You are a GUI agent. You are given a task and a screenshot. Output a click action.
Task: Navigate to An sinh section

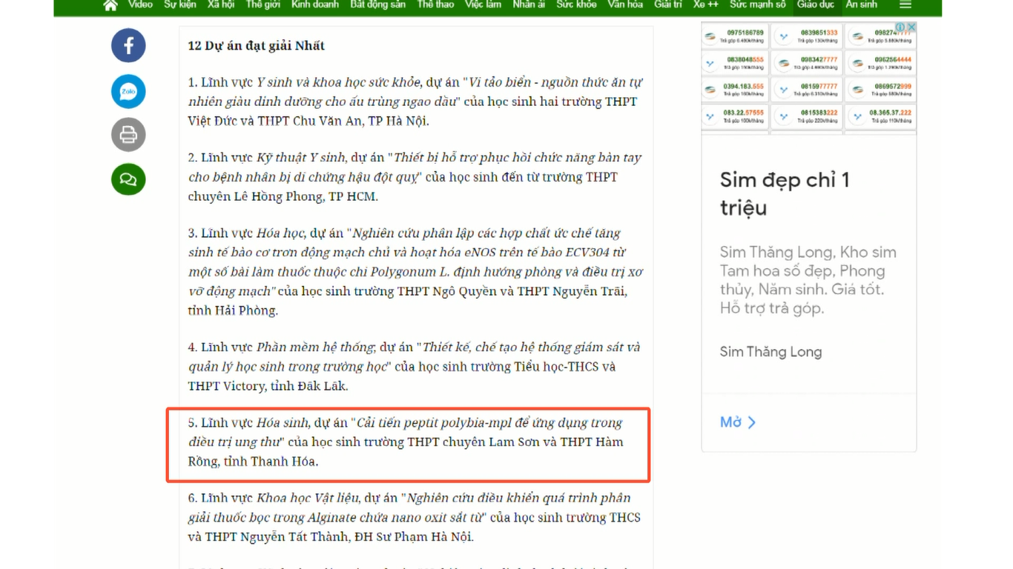tap(861, 4)
